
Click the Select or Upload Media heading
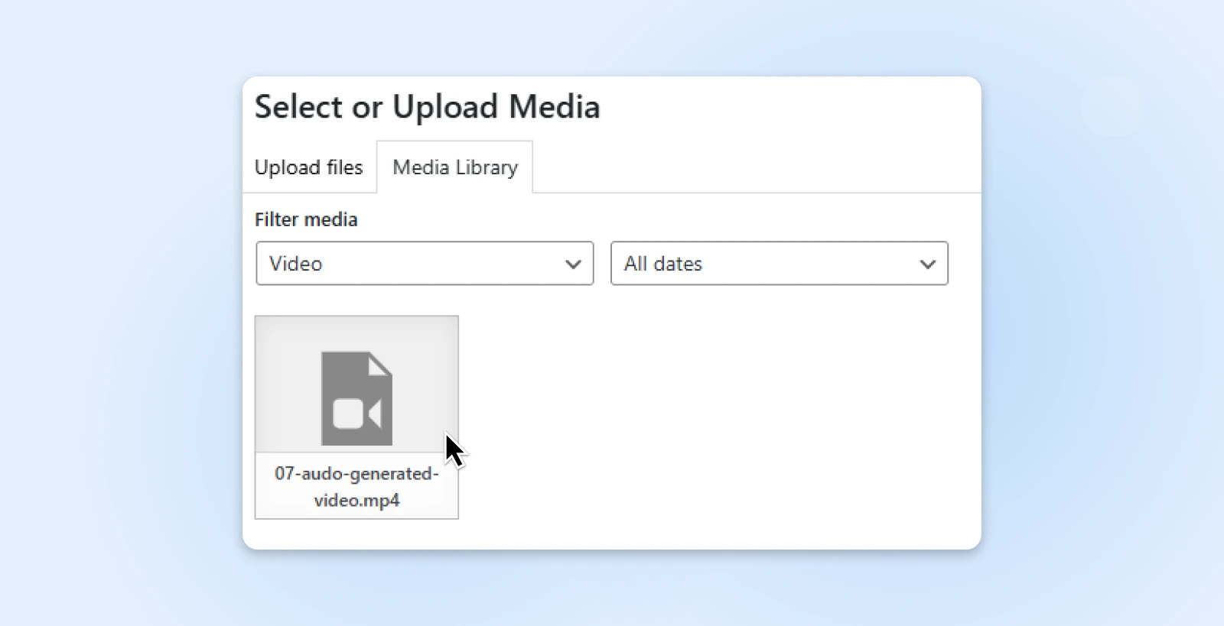[427, 107]
